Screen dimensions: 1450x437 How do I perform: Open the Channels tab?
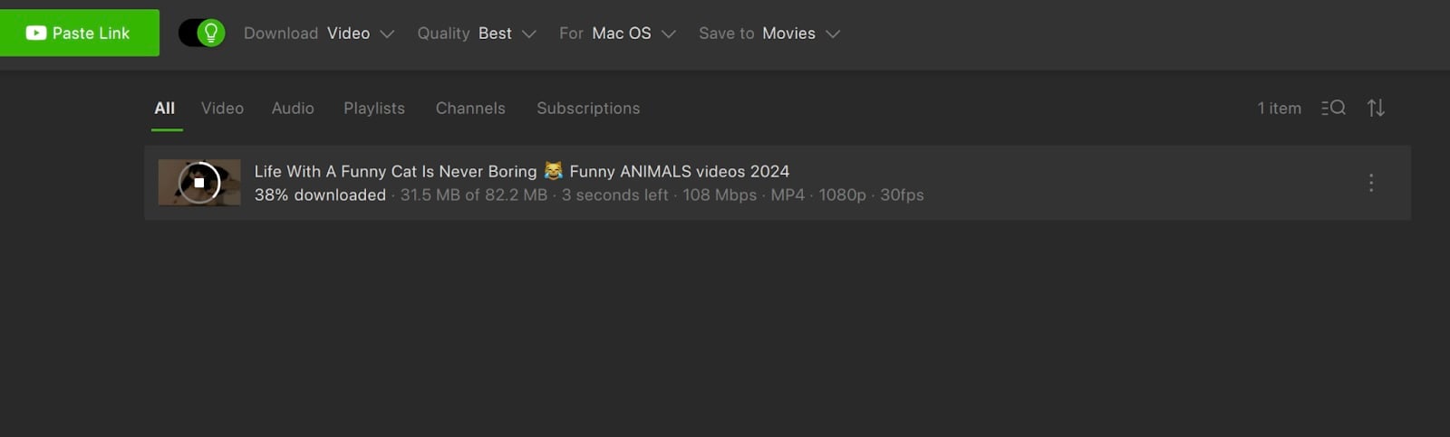(470, 109)
